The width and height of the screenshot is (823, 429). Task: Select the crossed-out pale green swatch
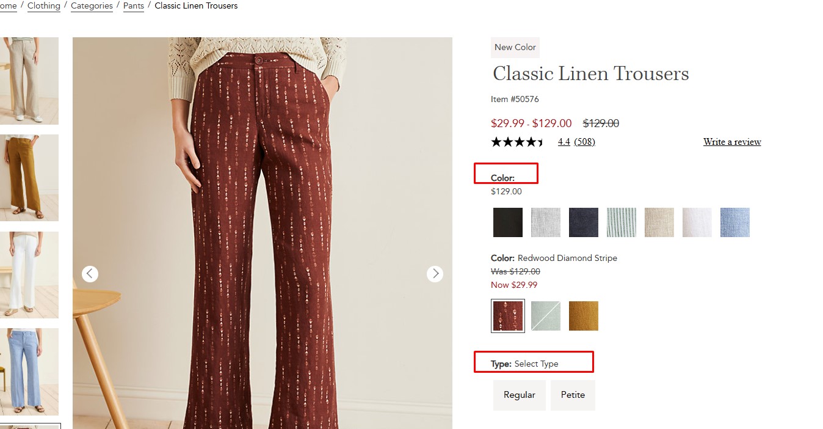[x=546, y=316]
